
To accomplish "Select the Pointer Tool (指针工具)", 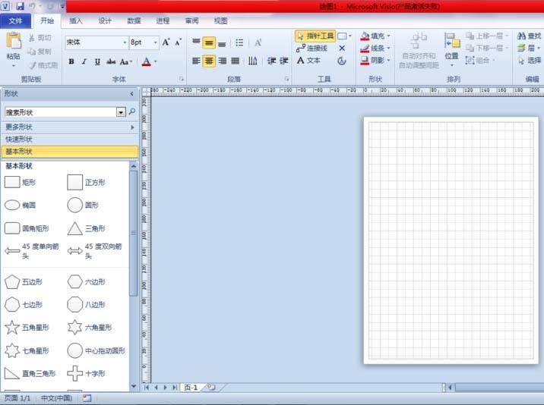I will pos(315,36).
